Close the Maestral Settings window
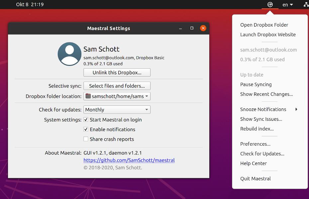Image resolution: width=309 pixels, height=199 pixels. (x=203, y=28)
